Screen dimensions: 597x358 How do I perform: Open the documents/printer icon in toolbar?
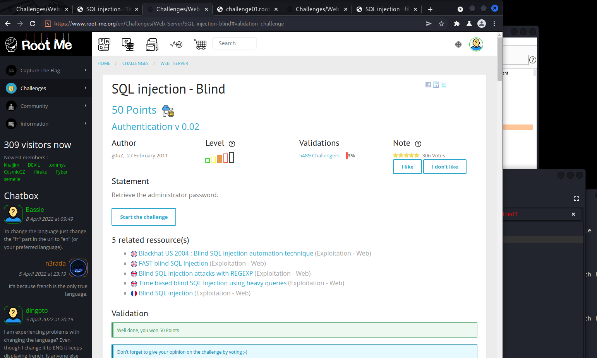tap(152, 44)
